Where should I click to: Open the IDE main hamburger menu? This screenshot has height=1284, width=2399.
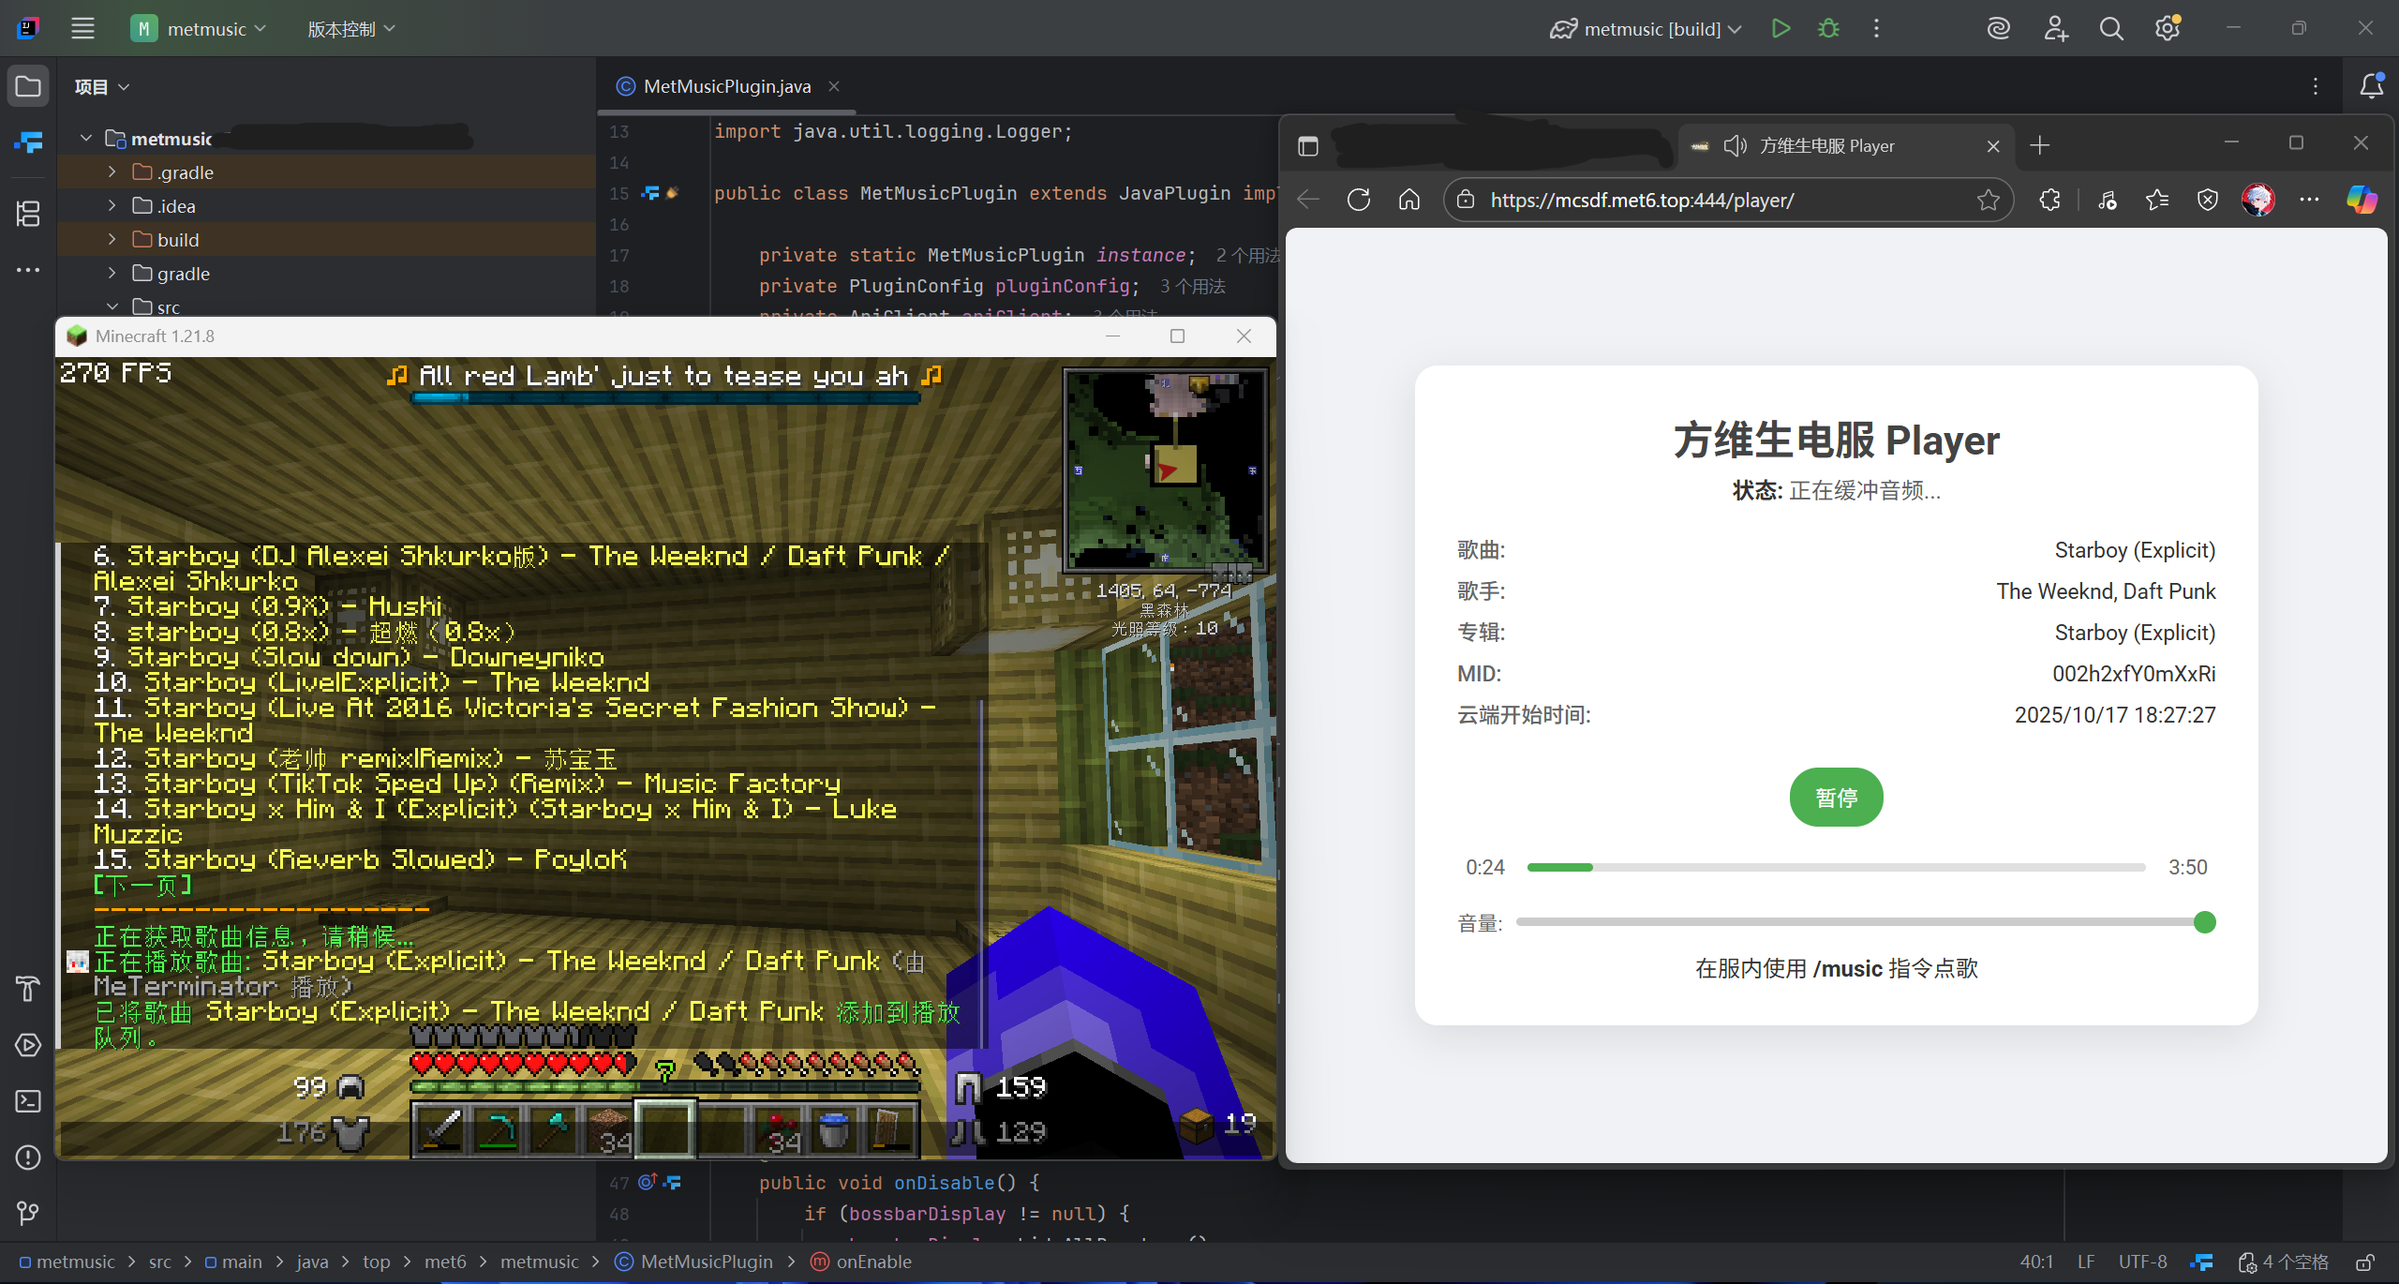coord(82,28)
